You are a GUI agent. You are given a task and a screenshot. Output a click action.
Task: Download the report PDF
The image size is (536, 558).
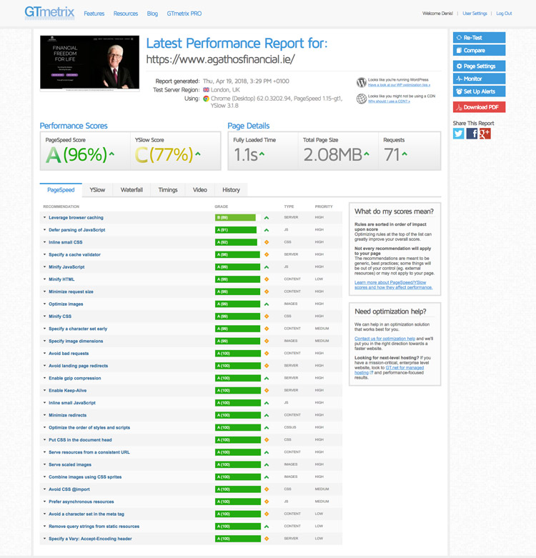coord(479,107)
